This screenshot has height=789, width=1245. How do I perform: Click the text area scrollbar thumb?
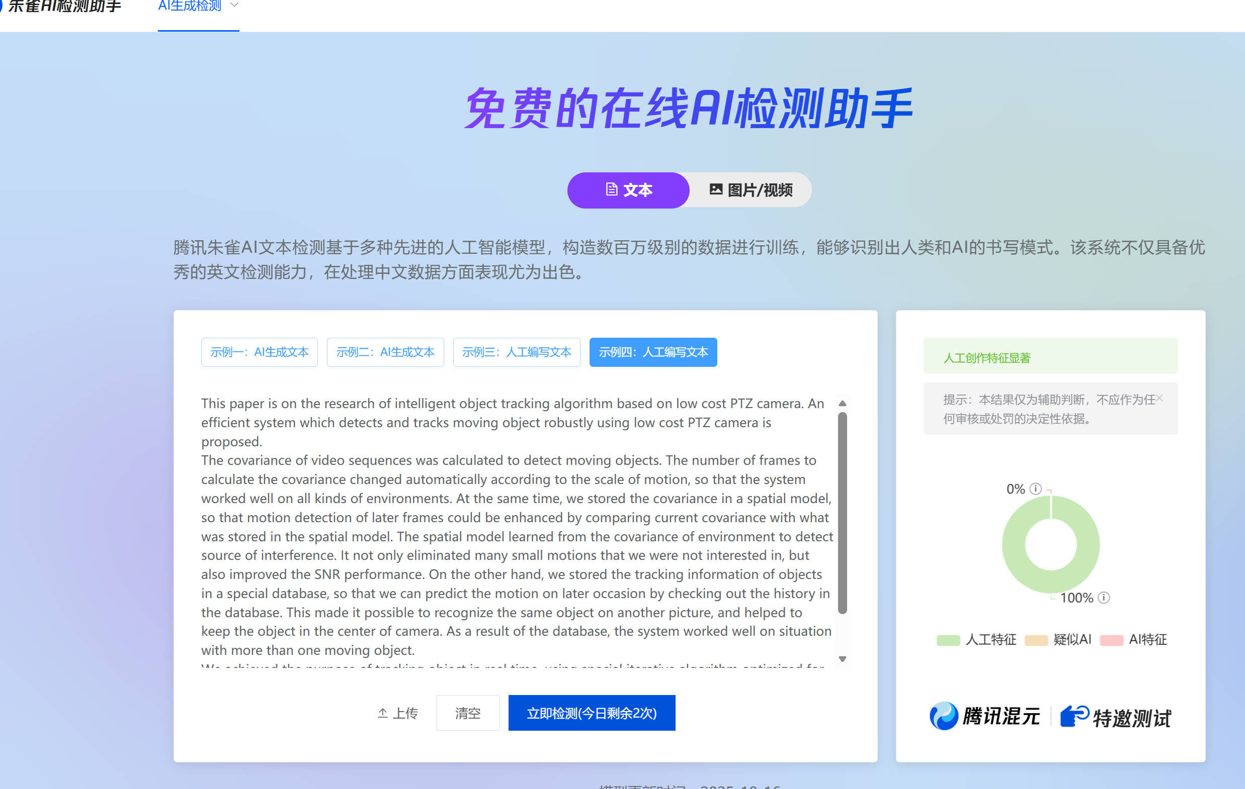coord(842,513)
